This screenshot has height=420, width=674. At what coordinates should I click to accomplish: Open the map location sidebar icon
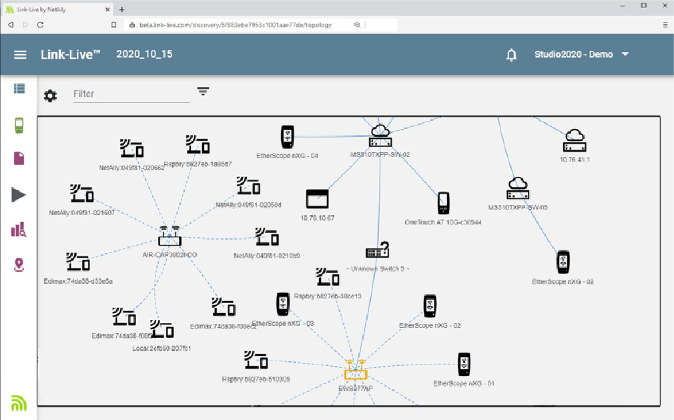(x=19, y=265)
